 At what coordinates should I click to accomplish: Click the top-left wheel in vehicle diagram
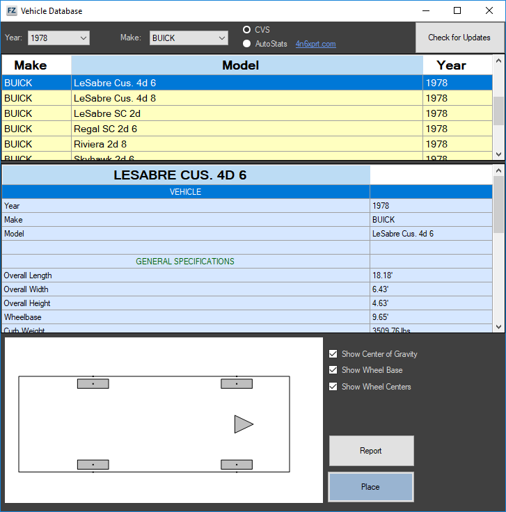point(93,384)
